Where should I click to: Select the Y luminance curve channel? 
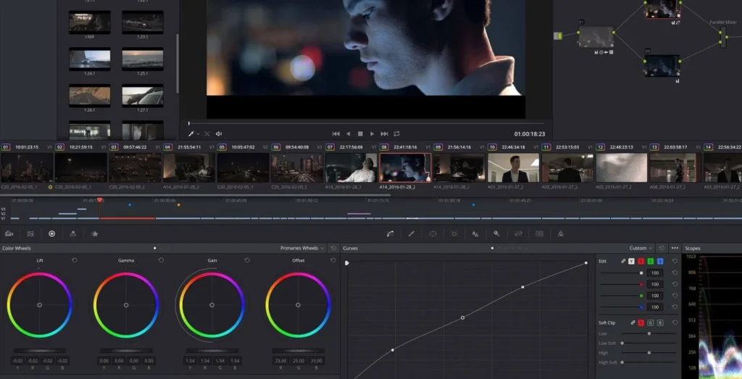[x=631, y=261]
